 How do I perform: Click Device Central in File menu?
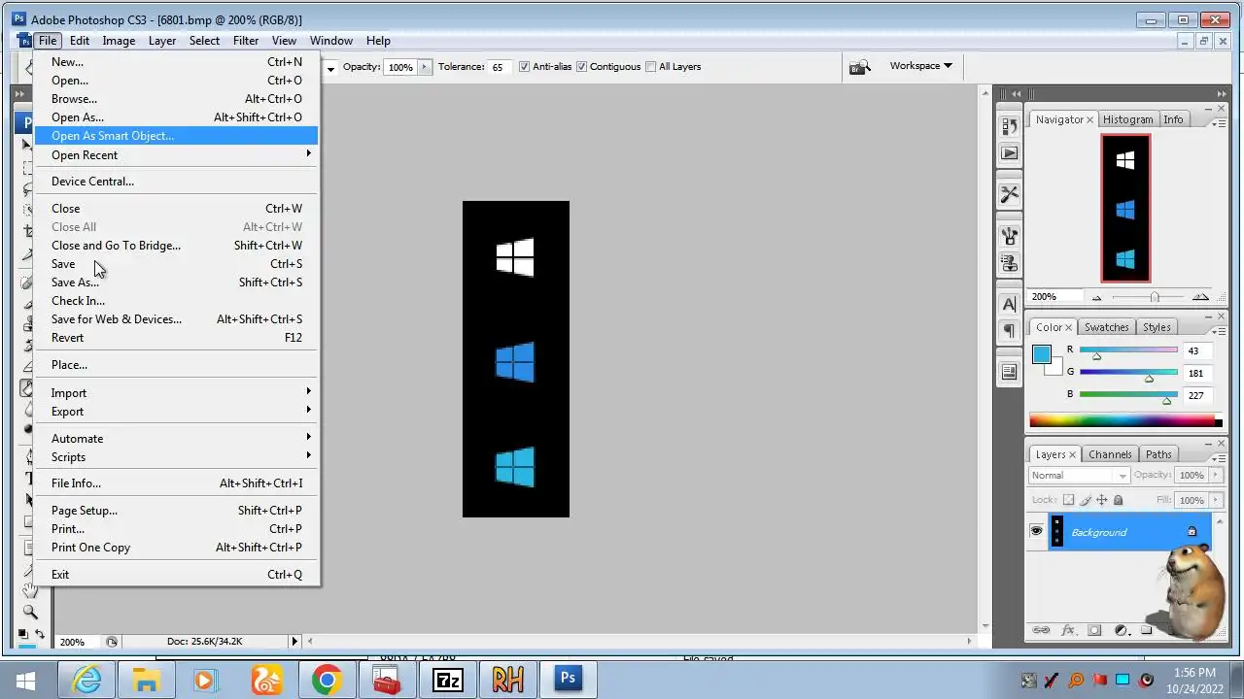tap(176, 182)
